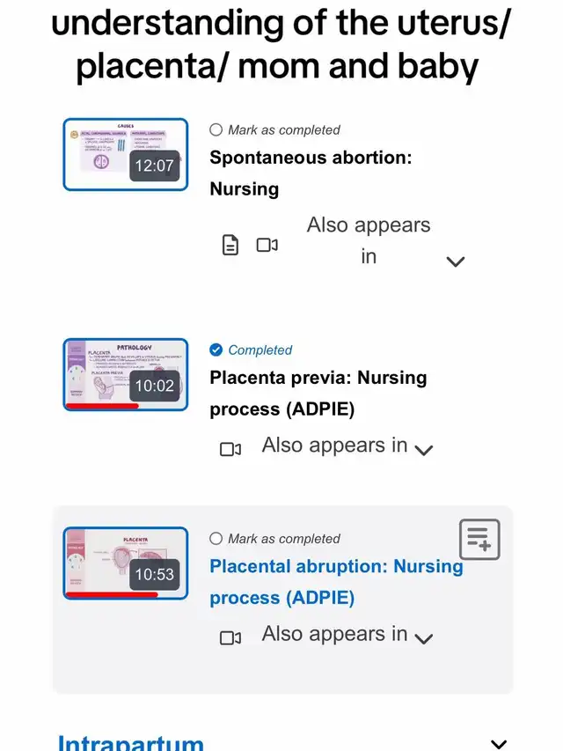Play the Placental abruption video thumbnail
Image resolution: width=563 pixels, height=751 pixels.
click(x=126, y=563)
